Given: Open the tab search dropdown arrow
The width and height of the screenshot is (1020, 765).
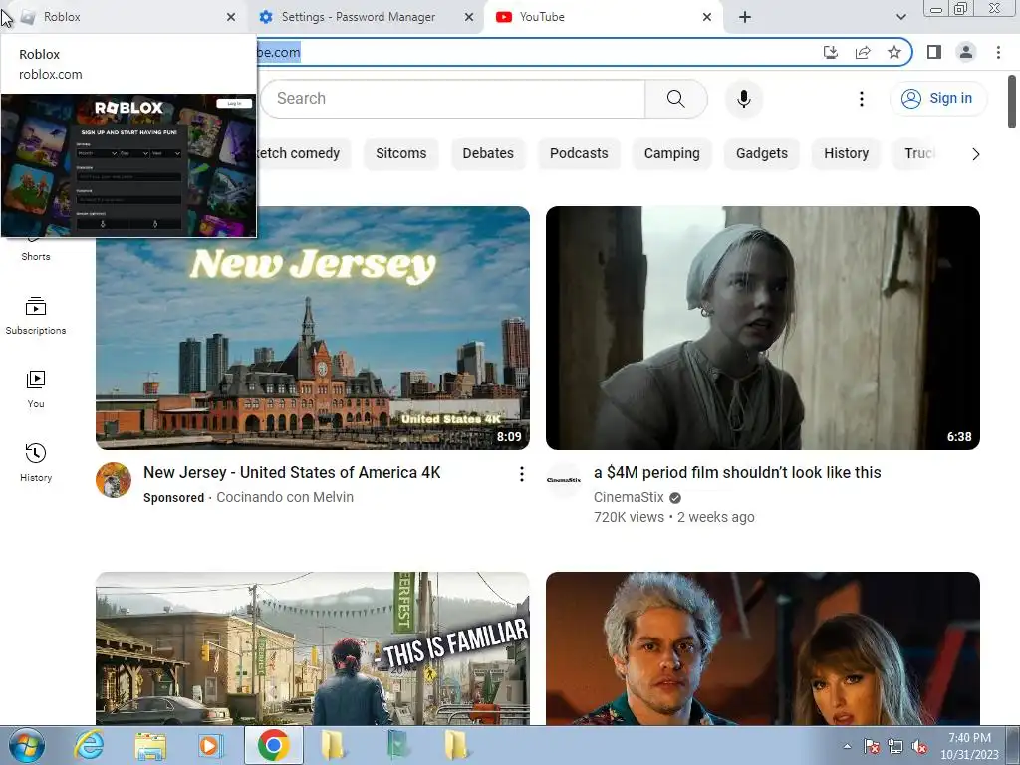Looking at the screenshot, I should (900, 17).
